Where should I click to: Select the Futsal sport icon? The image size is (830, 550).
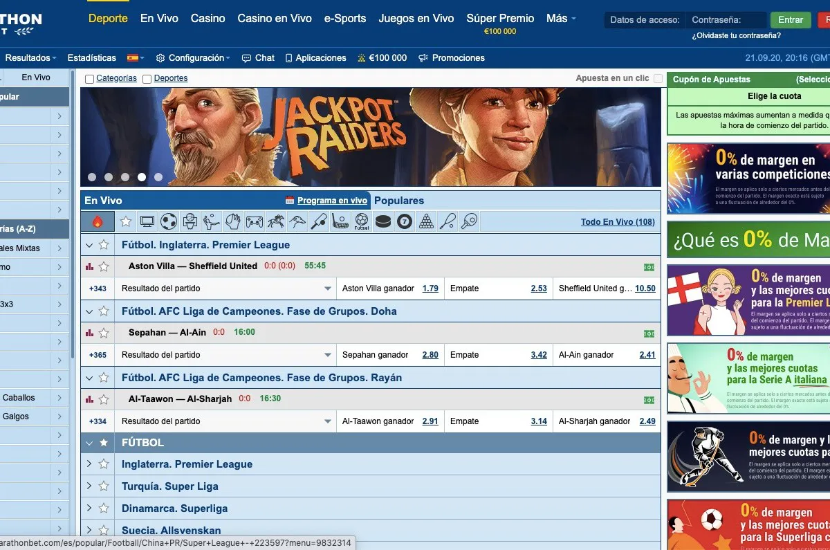(x=362, y=221)
